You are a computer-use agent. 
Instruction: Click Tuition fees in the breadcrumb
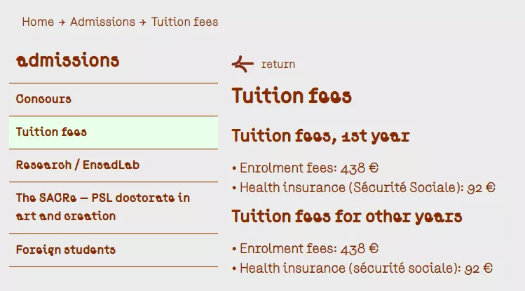point(184,22)
